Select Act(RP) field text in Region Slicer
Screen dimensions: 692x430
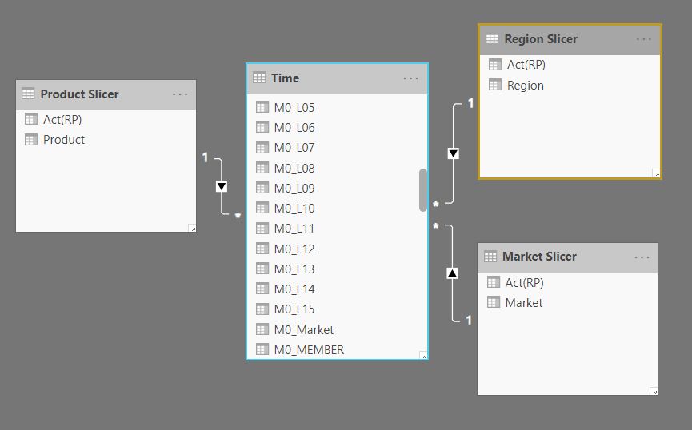pyautogui.click(x=526, y=65)
